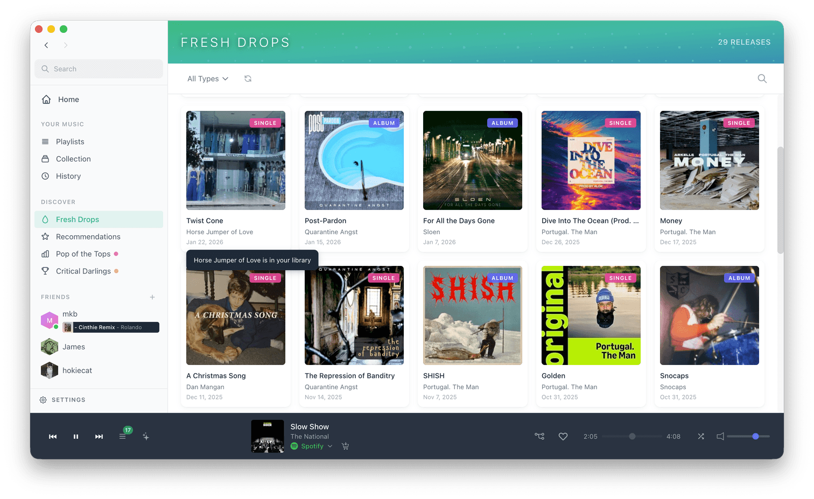Toggle shuffle playback mode

(701, 437)
